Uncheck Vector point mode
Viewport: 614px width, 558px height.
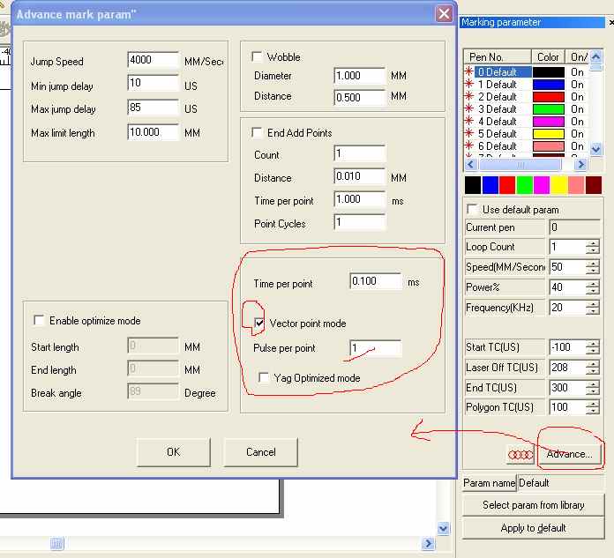[259, 324]
